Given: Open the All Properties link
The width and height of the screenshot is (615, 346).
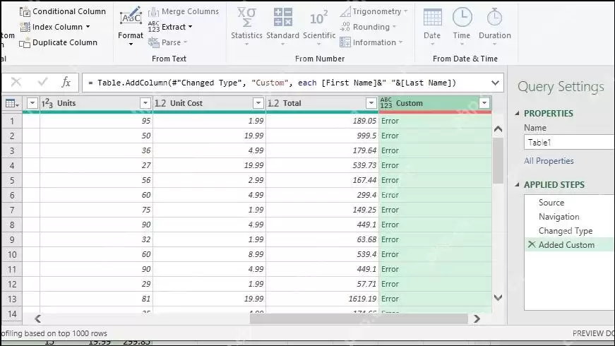Looking at the screenshot, I should 549,161.
